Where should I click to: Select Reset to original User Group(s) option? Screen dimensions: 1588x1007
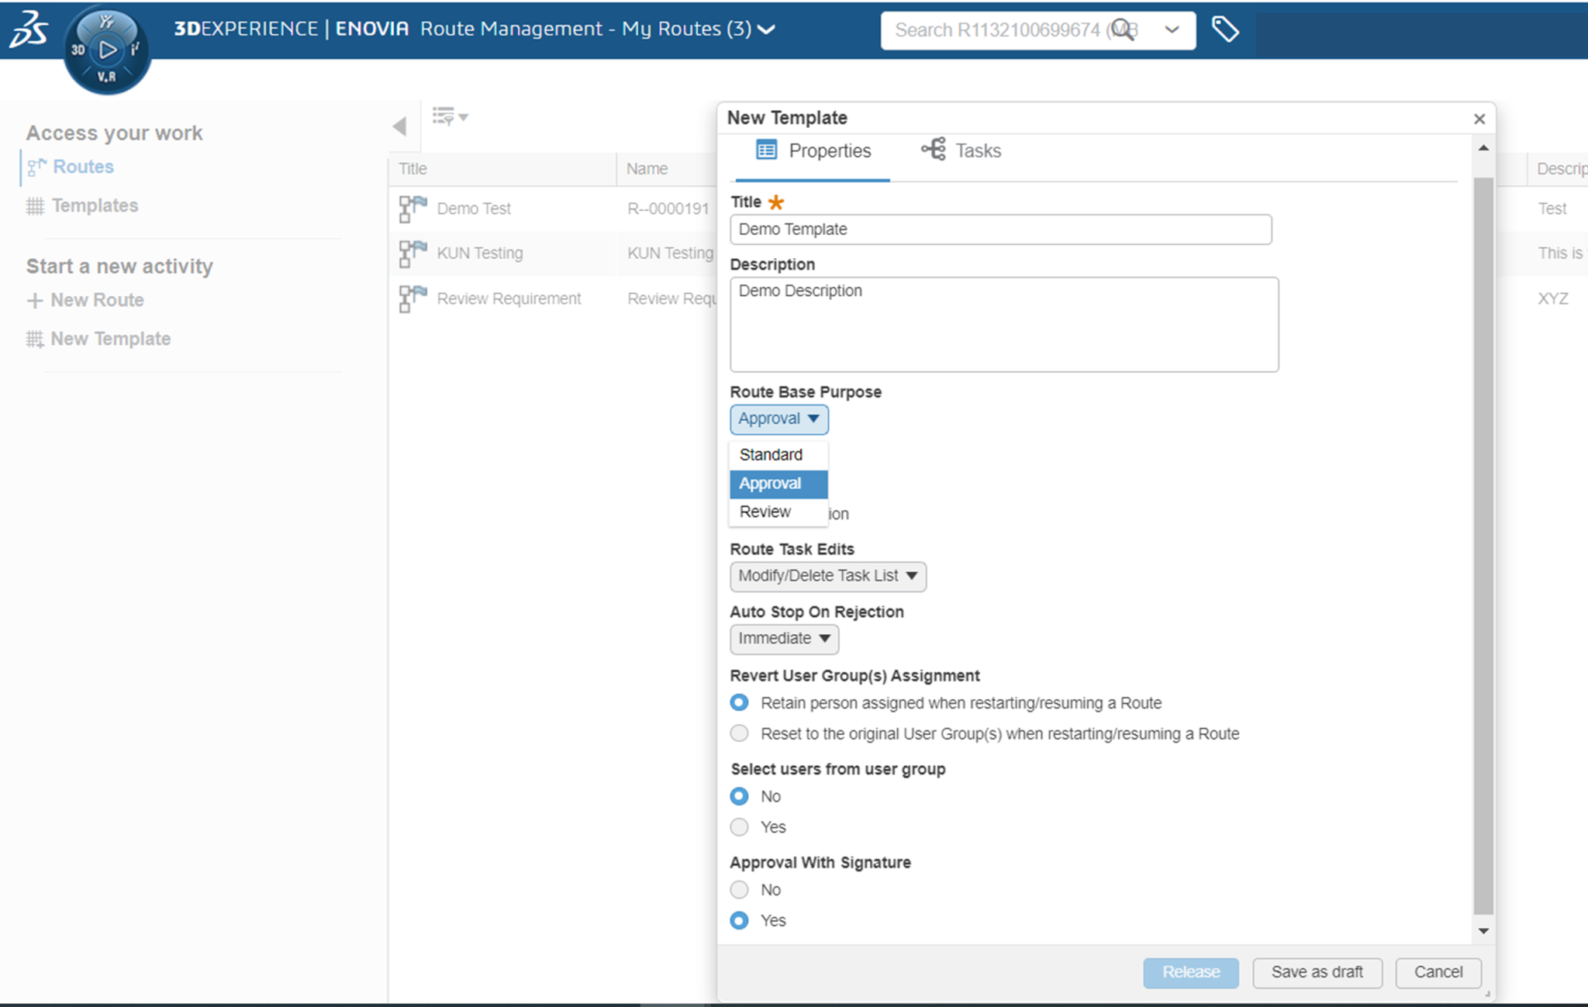[739, 733]
